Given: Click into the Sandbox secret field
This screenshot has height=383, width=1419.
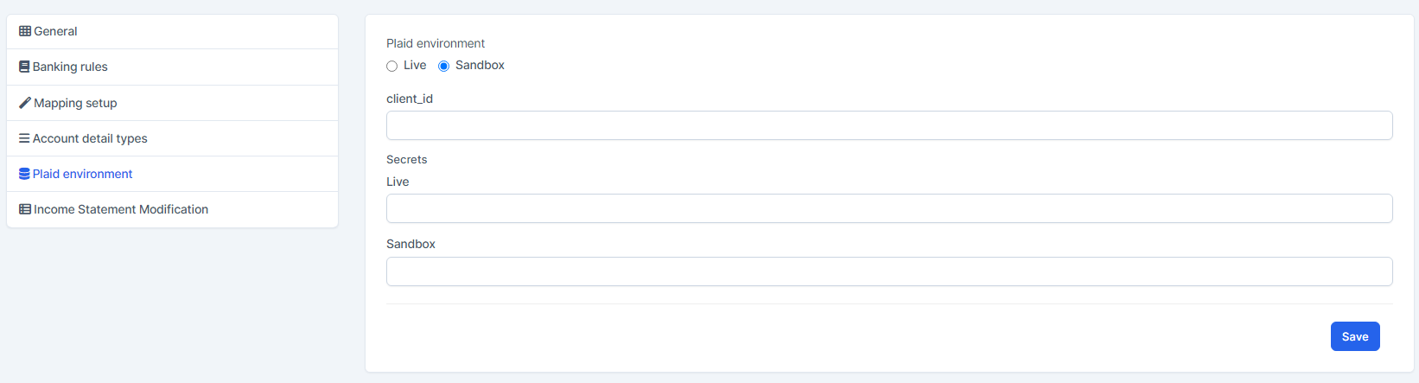Looking at the screenshot, I should (x=889, y=271).
